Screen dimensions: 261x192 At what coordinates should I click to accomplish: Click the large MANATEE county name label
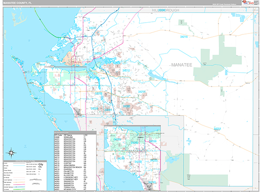click(181, 64)
